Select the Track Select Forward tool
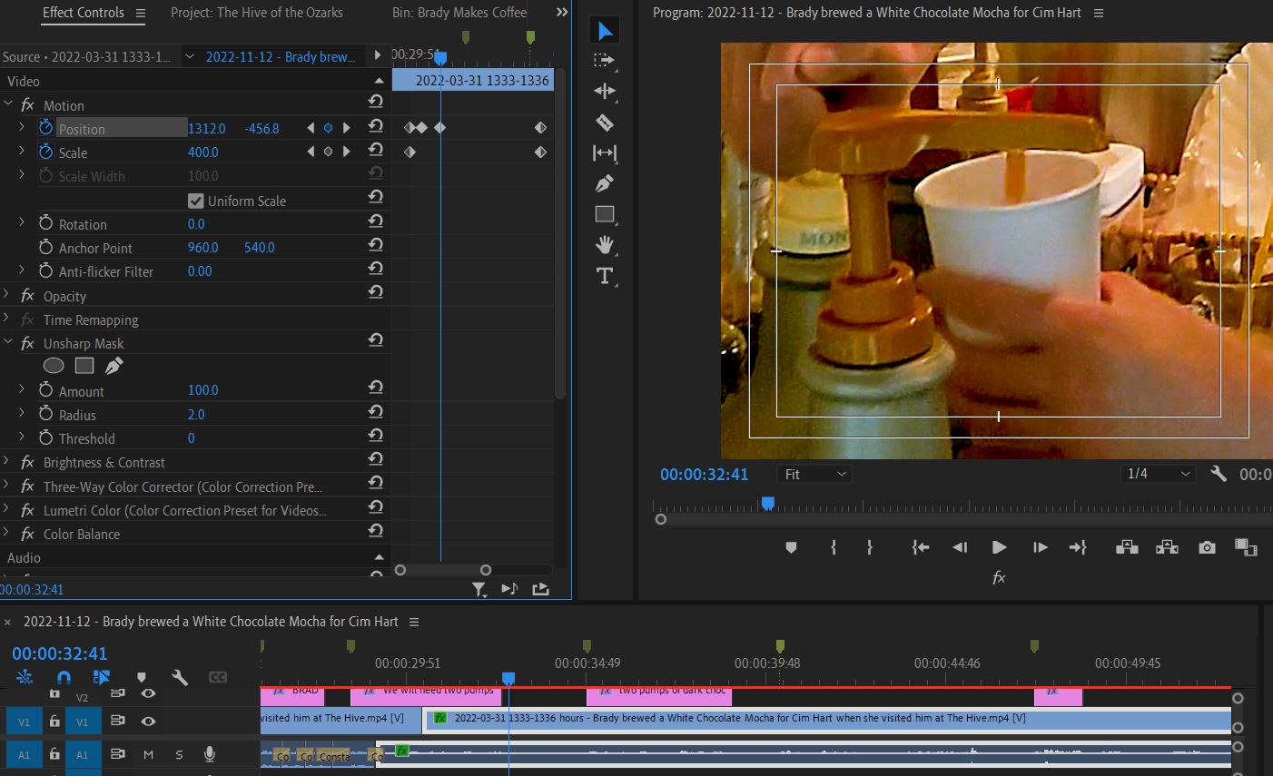 (605, 61)
